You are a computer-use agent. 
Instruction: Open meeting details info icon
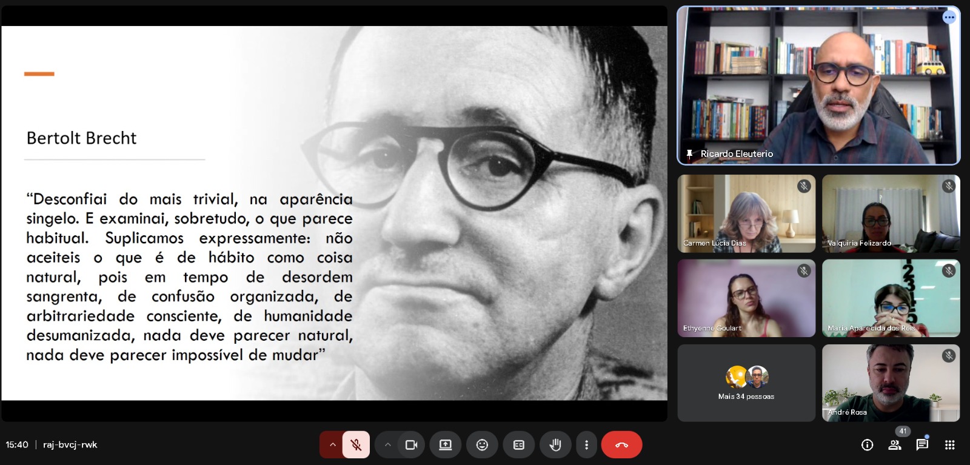click(867, 445)
